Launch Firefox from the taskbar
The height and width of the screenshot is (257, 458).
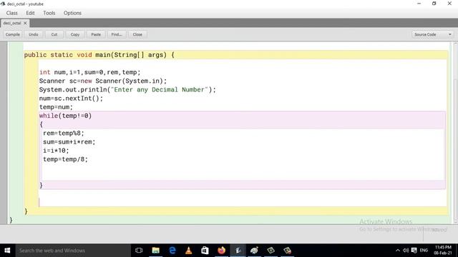point(221,251)
